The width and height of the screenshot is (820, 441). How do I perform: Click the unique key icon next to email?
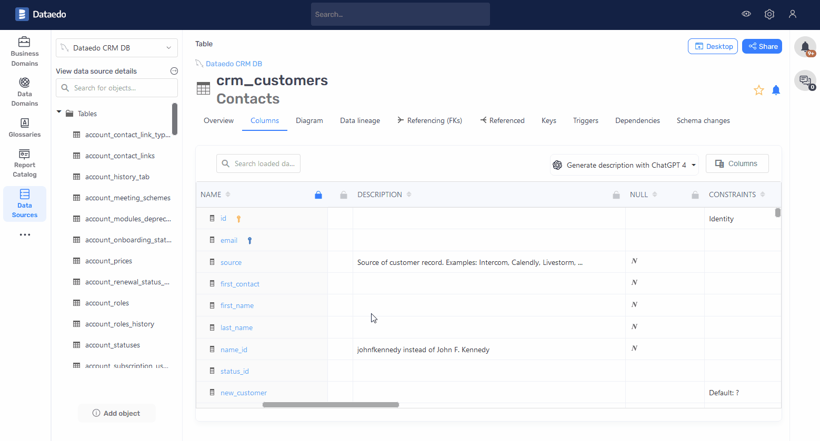click(250, 241)
